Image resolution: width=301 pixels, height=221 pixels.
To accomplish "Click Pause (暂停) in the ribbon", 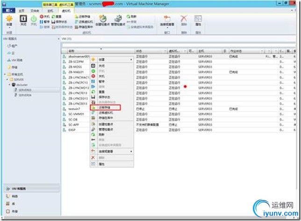I will click(x=44, y=22).
